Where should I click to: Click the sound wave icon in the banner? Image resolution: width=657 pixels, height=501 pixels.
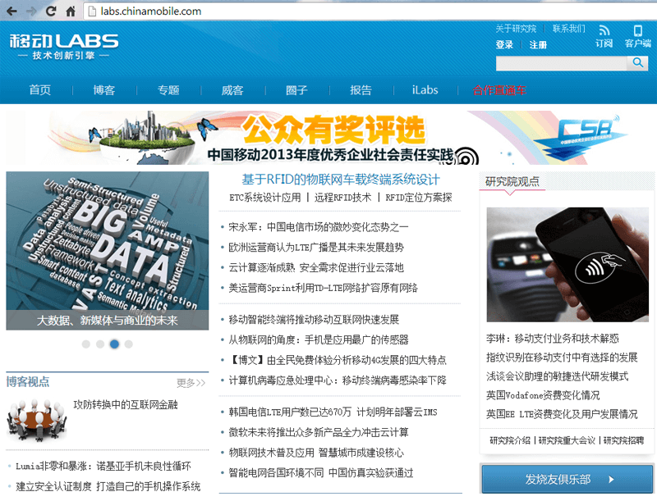[465, 157]
